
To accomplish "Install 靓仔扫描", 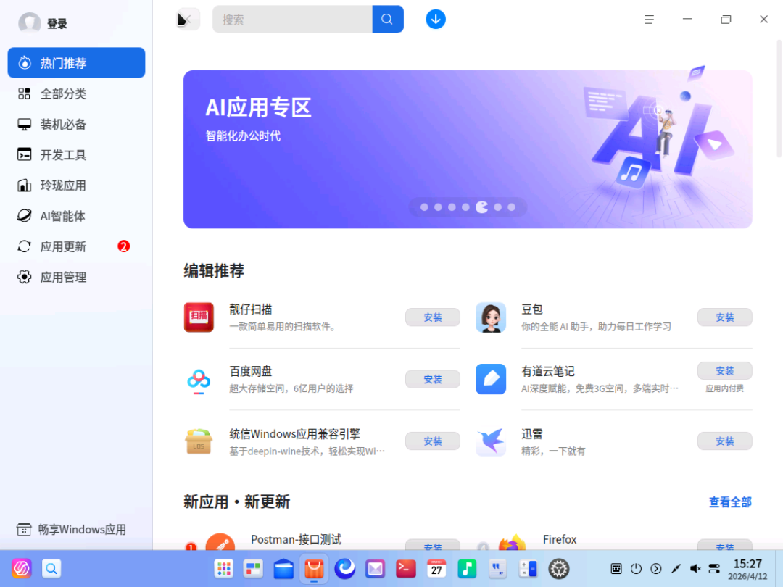I will click(432, 317).
